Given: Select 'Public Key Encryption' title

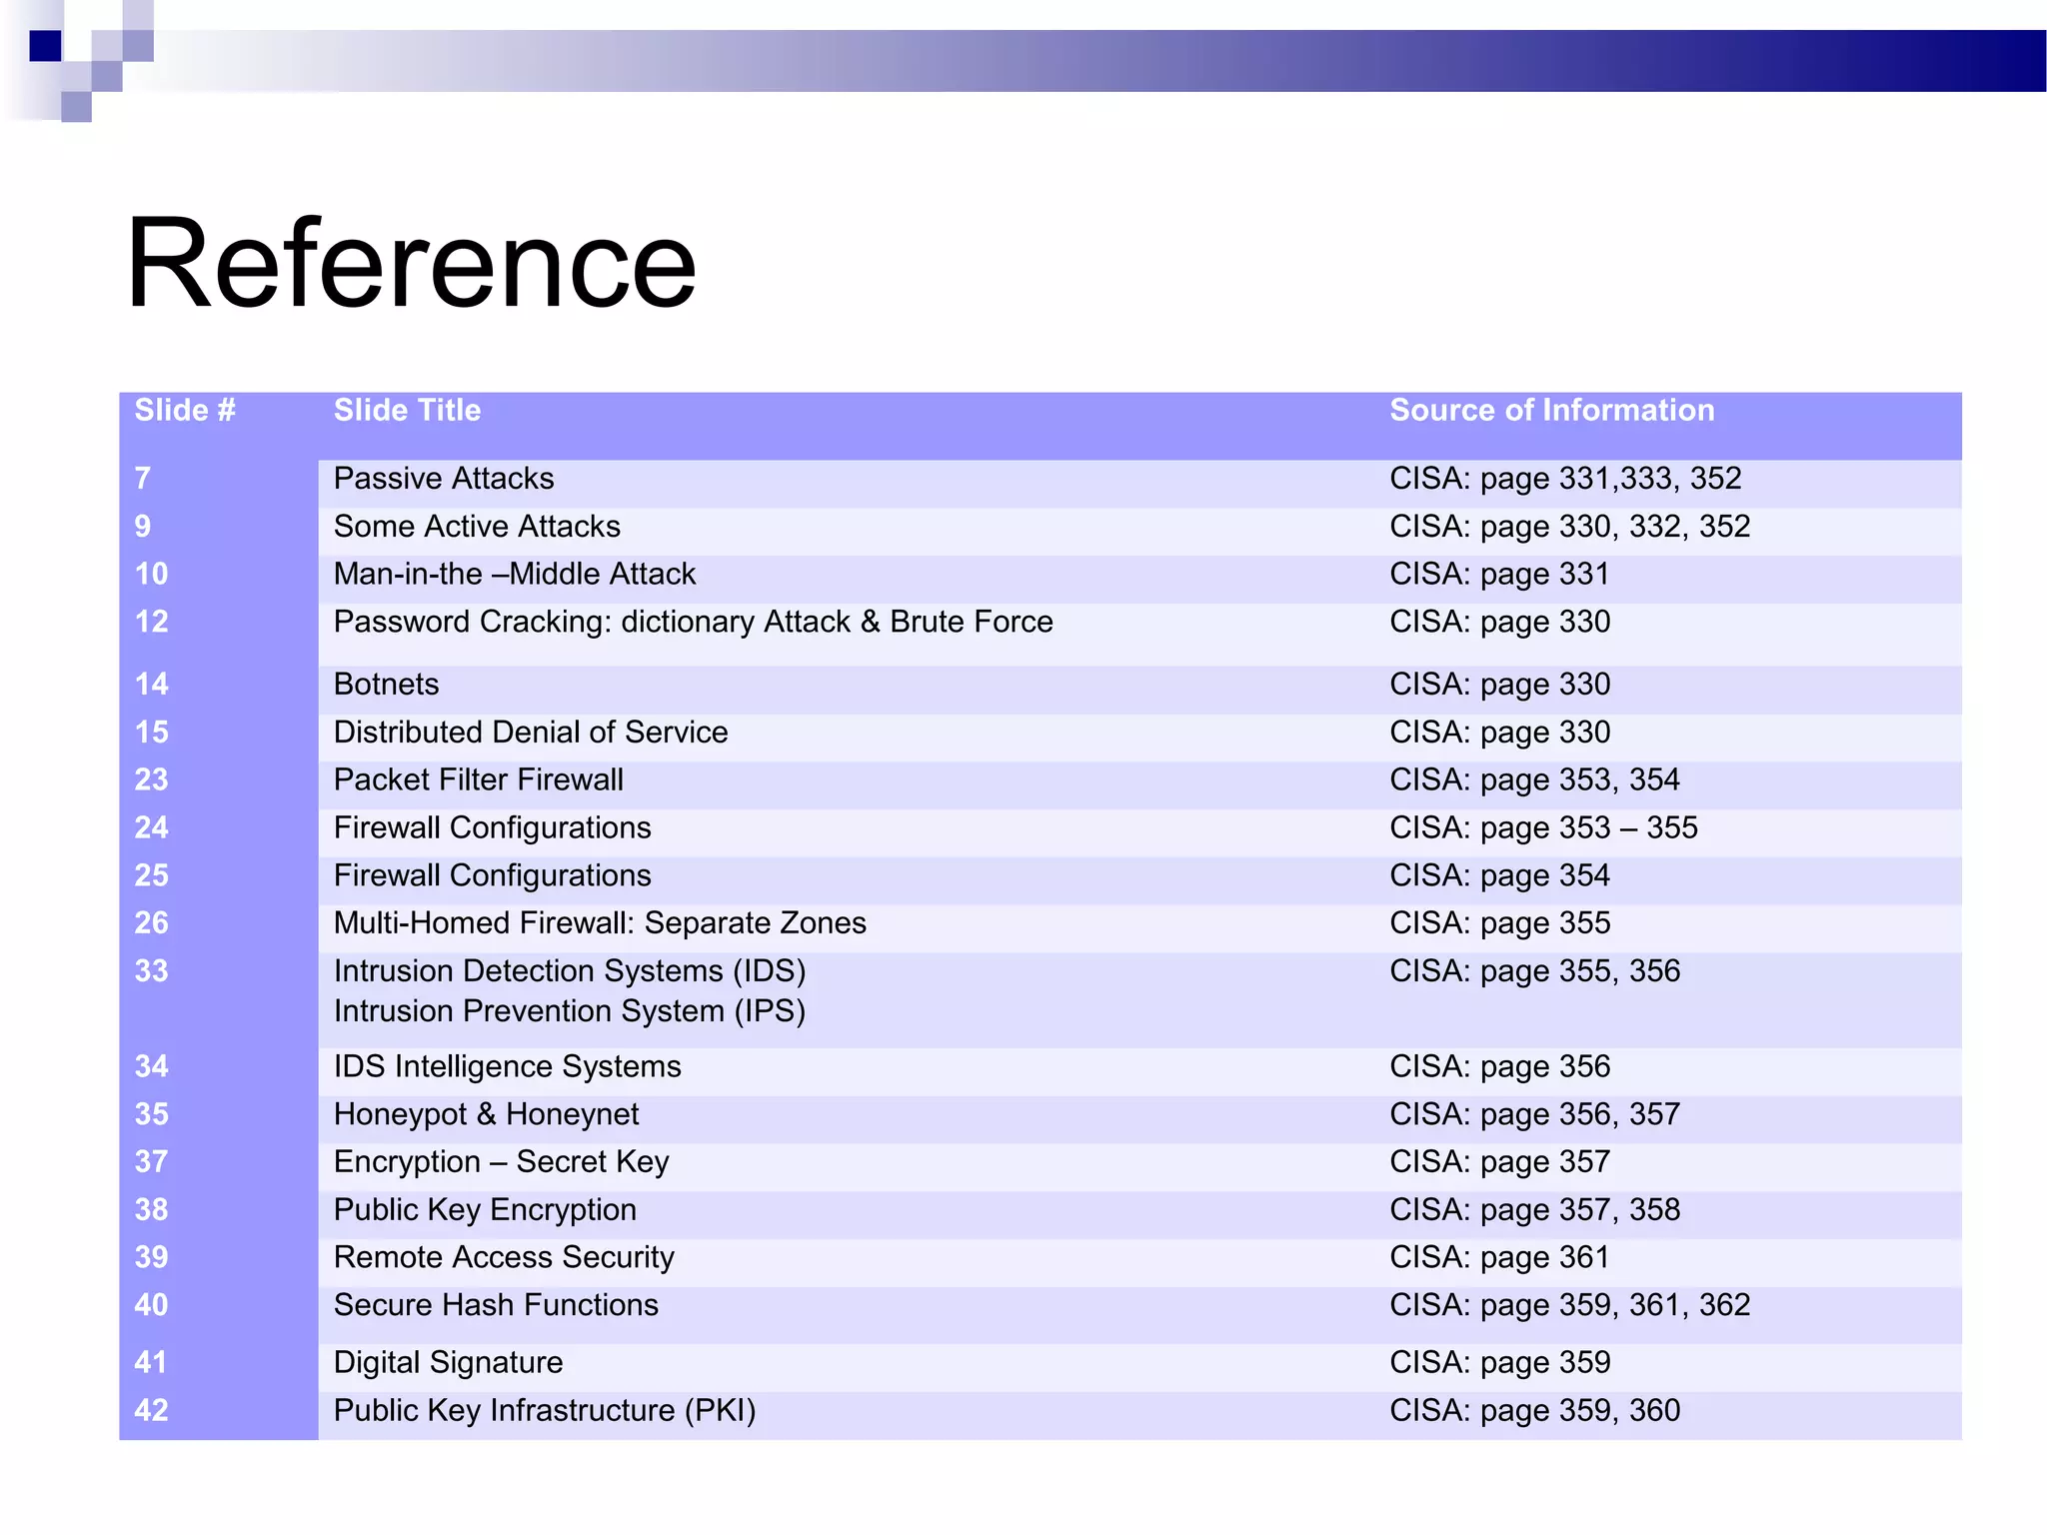Looking at the screenshot, I should [x=485, y=1210].
